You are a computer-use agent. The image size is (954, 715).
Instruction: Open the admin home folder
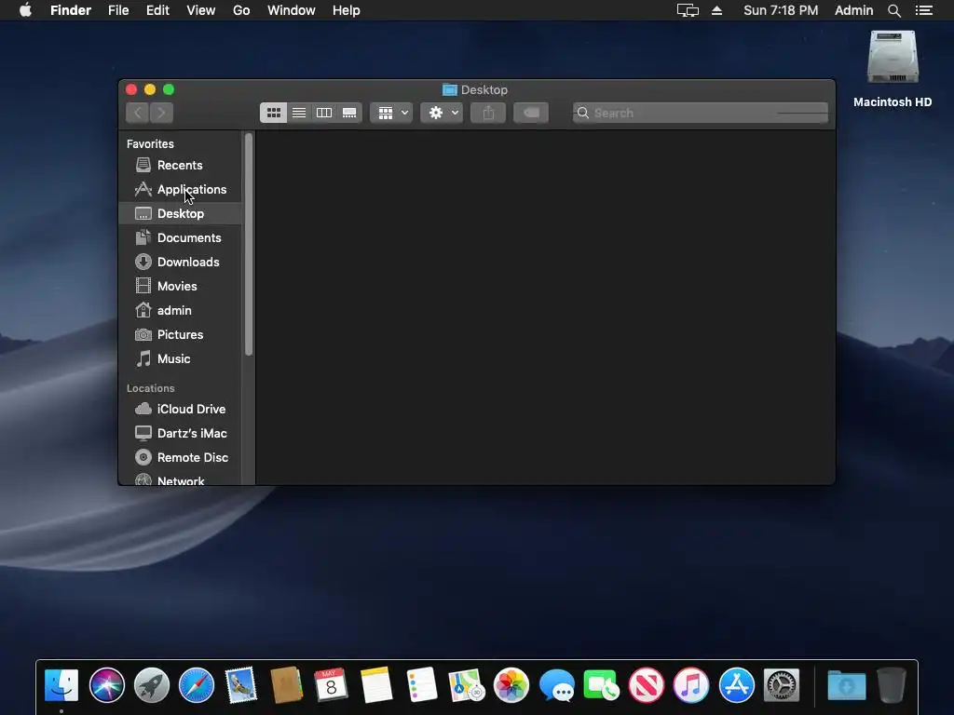180,310
